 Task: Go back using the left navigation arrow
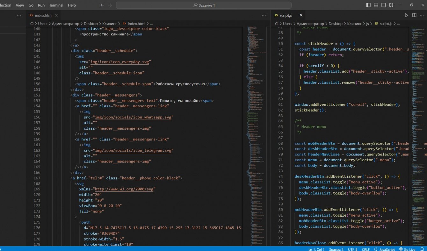pos(102,5)
